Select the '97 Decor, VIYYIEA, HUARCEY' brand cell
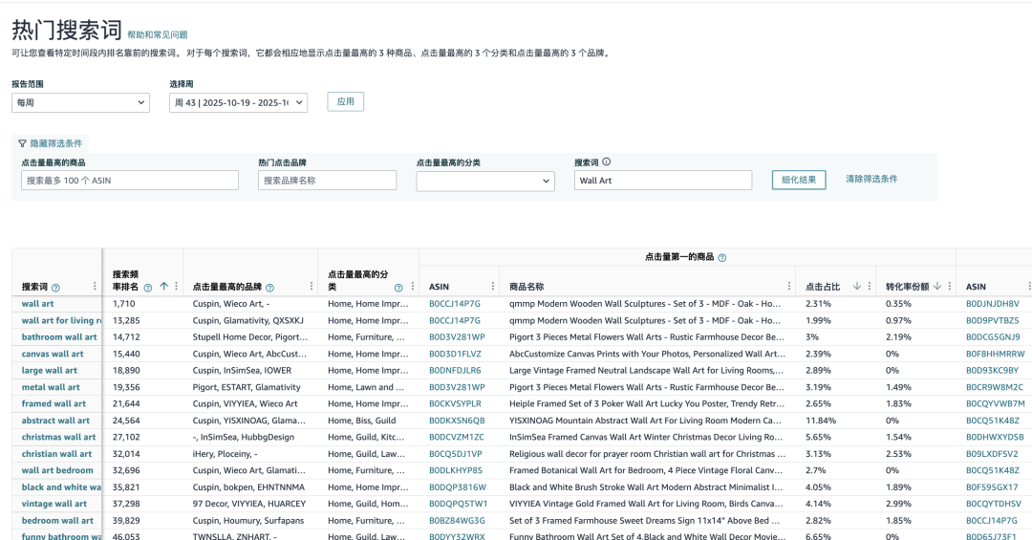 [x=250, y=504]
